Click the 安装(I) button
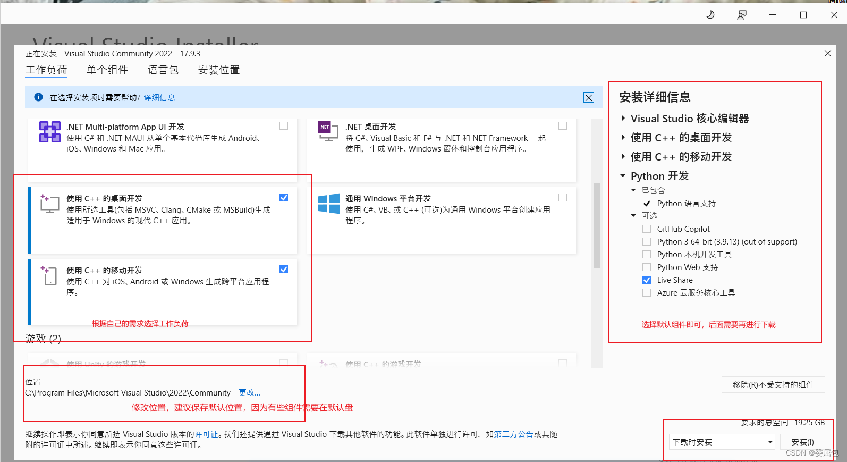Screen dimensions: 847x462 [x=802, y=442]
